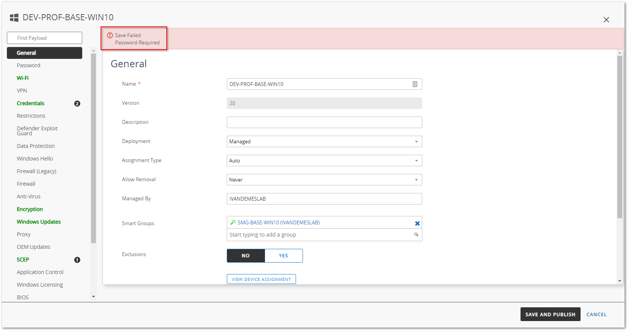Click the Windows logo icon beside profile title
Screen dimensions: 628x331
click(14, 18)
